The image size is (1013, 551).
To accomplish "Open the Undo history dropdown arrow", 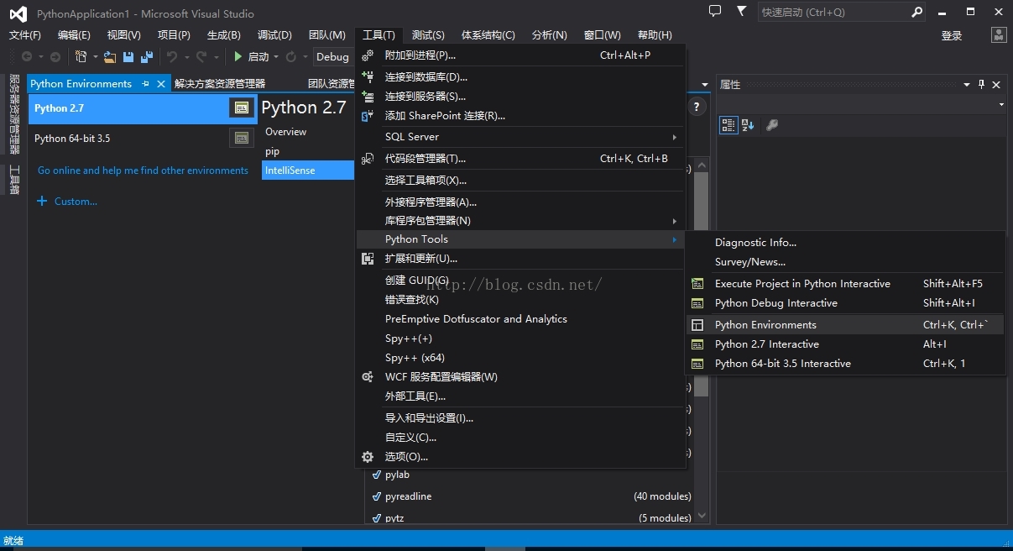I will (x=185, y=57).
